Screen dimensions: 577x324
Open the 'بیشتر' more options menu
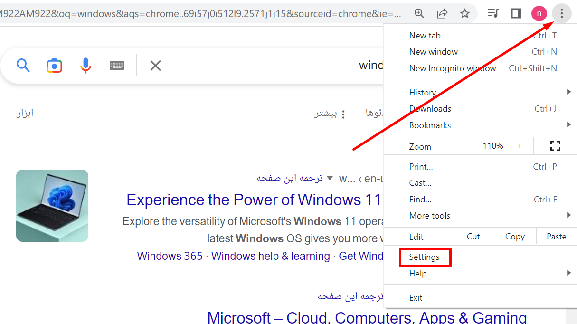coord(330,114)
